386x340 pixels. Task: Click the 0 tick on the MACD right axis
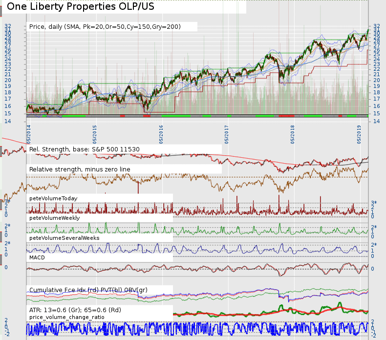tap(372, 269)
